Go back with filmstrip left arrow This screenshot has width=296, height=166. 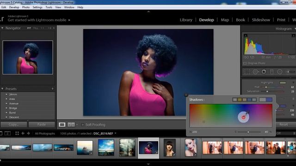(23, 133)
